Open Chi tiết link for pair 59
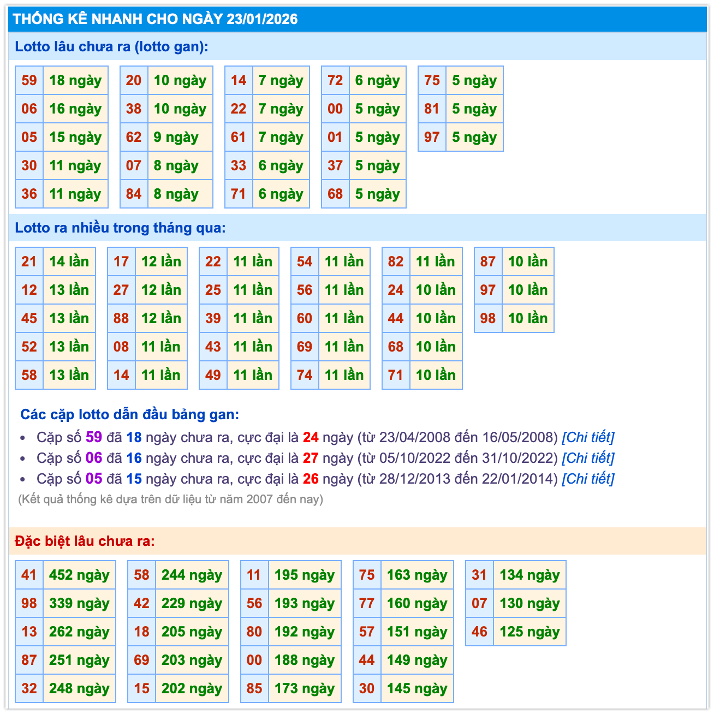714x714 pixels. pos(588,437)
